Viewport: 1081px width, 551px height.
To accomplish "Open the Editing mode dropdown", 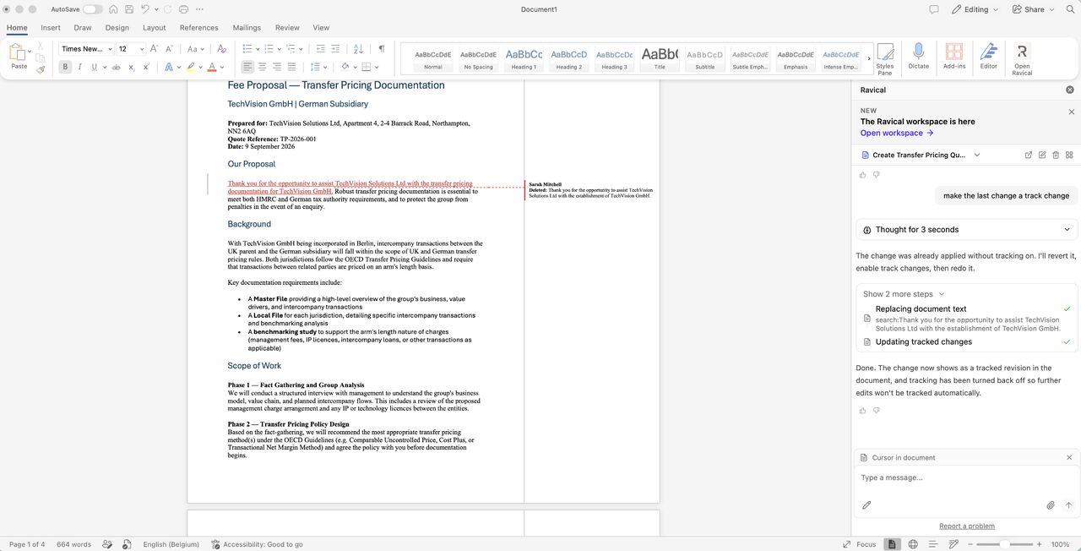I will [975, 9].
